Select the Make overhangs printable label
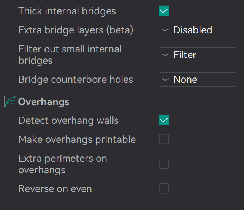Screen dimensions: 244x210 coord(77,139)
